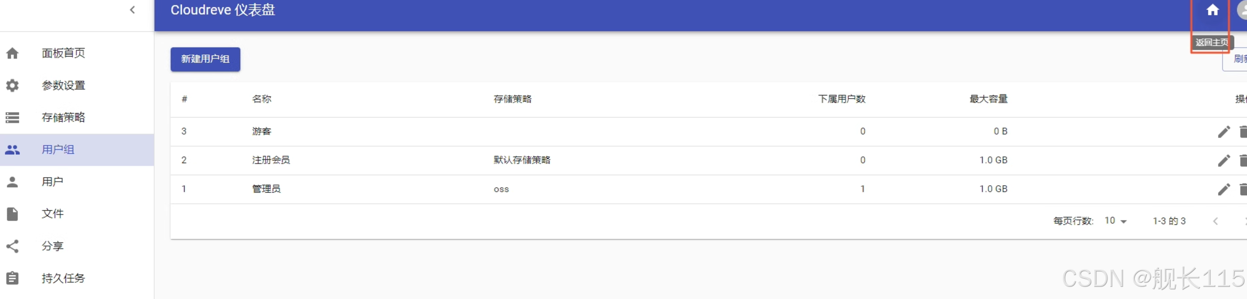Viewport: 1247px width, 299px height.
Task: Click the 名称 column header
Action: point(262,99)
